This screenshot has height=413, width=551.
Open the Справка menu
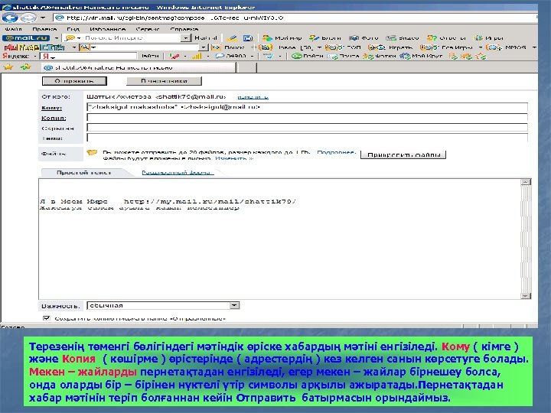[x=184, y=29]
